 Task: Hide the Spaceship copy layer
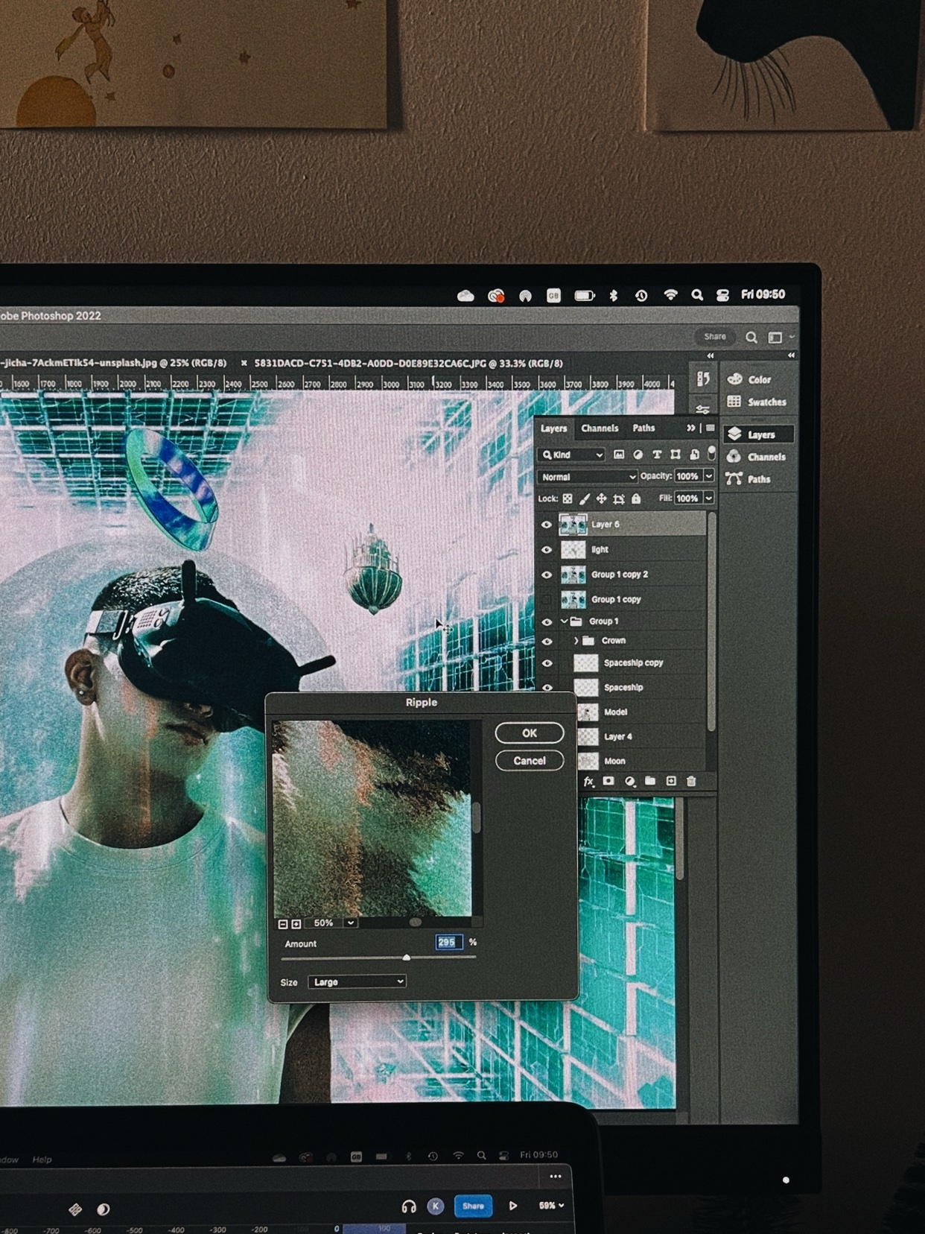pyautogui.click(x=547, y=663)
